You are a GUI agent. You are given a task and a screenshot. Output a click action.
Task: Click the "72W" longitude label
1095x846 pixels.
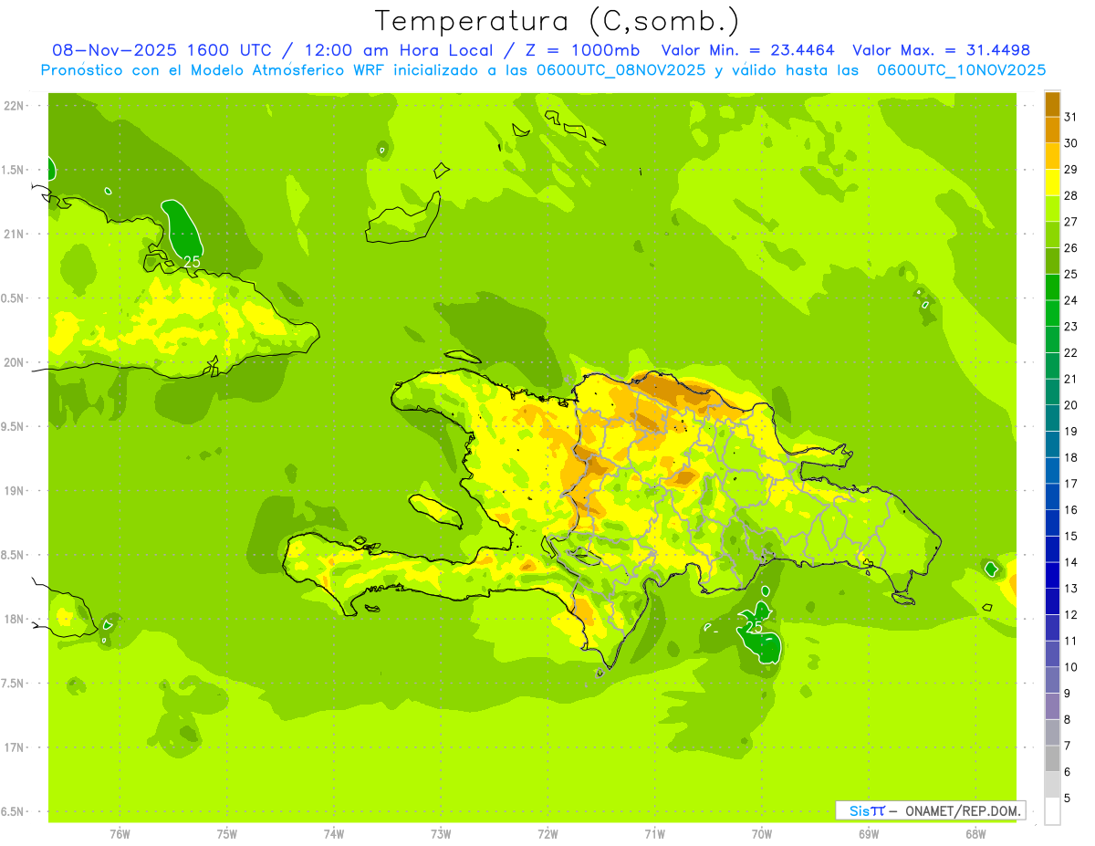(547, 834)
